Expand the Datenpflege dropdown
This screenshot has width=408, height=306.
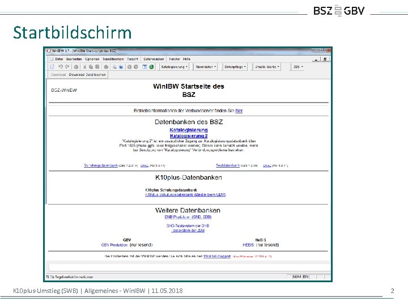tap(235, 67)
